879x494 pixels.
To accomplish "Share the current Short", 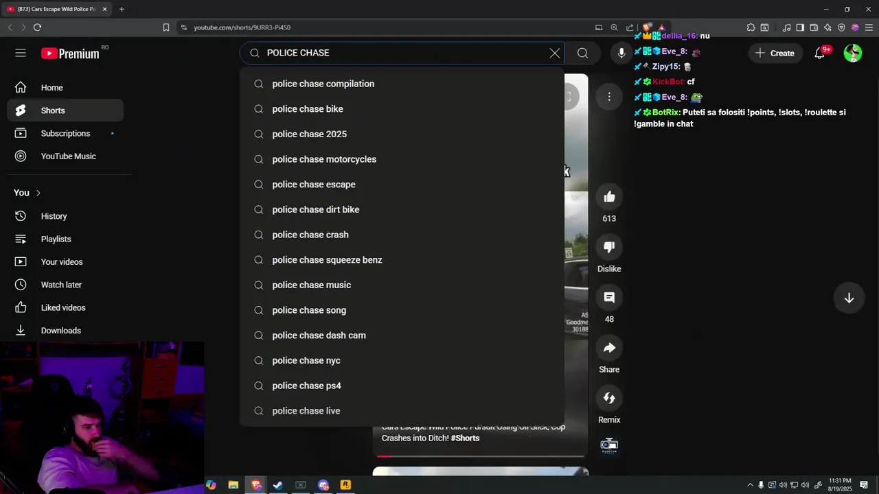I will 609,348.
